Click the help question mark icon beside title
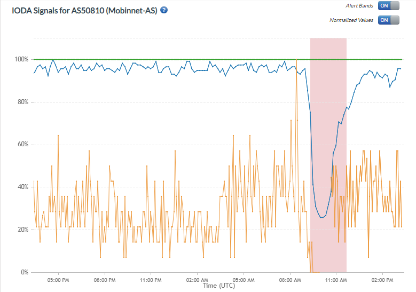 [164, 10]
